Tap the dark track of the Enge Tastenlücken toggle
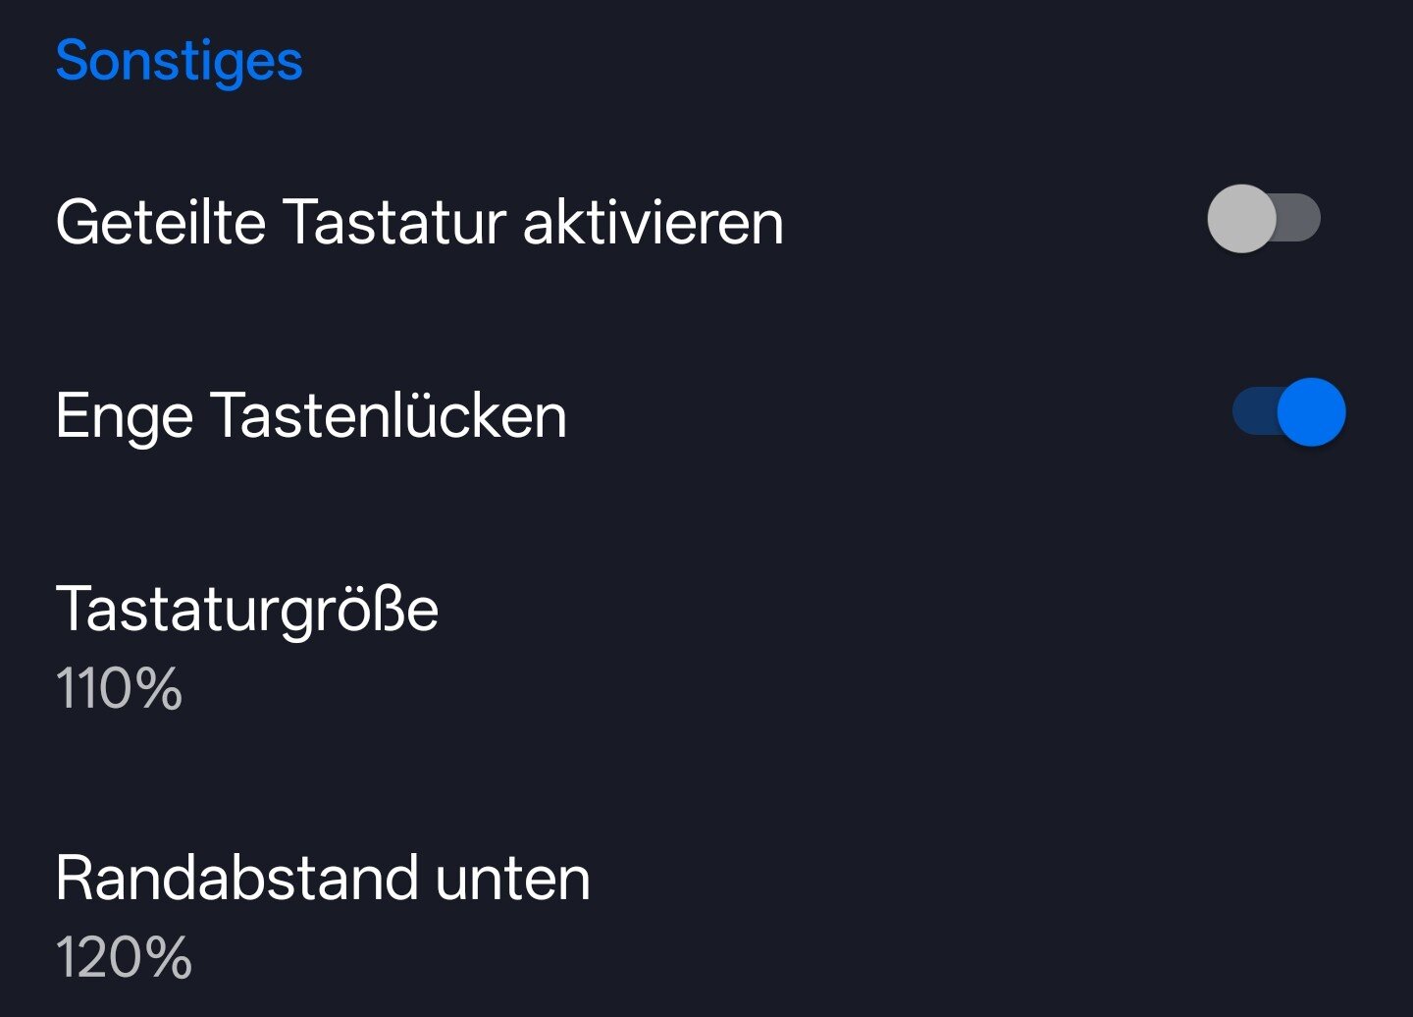The height and width of the screenshot is (1017, 1413). coord(1252,412)
